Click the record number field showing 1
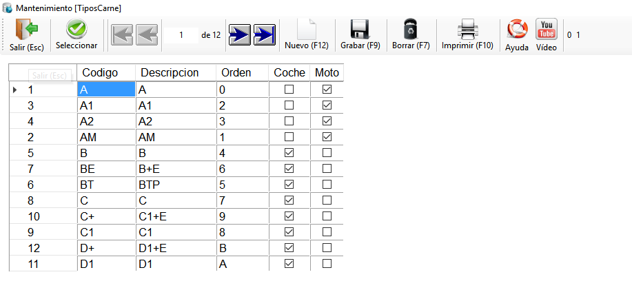632x290 pixels. [x=181, y=35]
